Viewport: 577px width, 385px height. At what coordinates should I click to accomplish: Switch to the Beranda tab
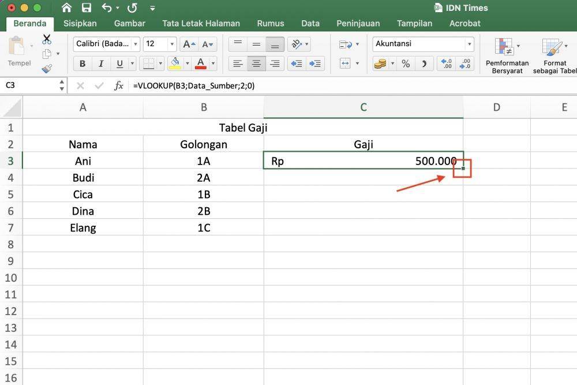point(30,24)
